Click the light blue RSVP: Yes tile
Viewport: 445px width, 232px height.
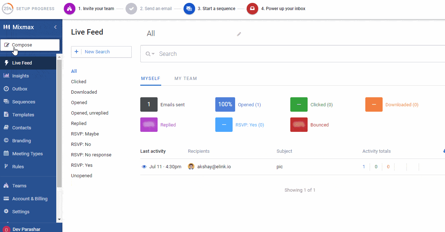point(224,125)
